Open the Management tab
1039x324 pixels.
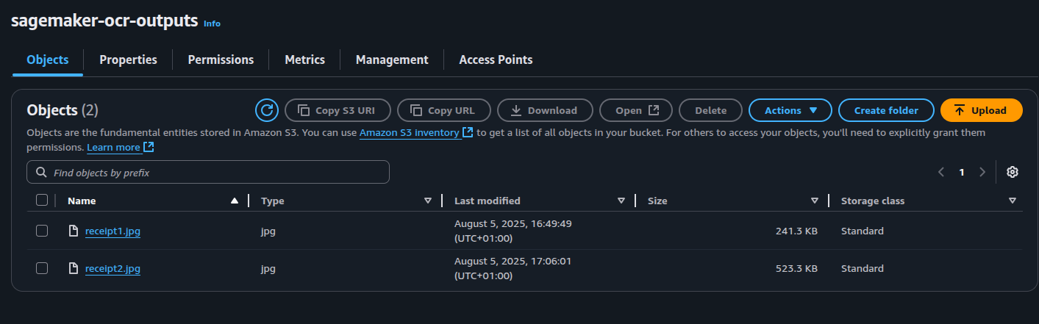point(392,60)
